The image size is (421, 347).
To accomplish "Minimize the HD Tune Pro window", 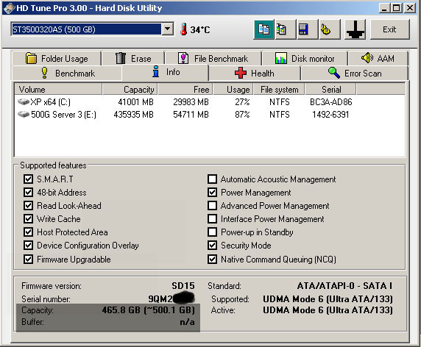I will 384,8.
